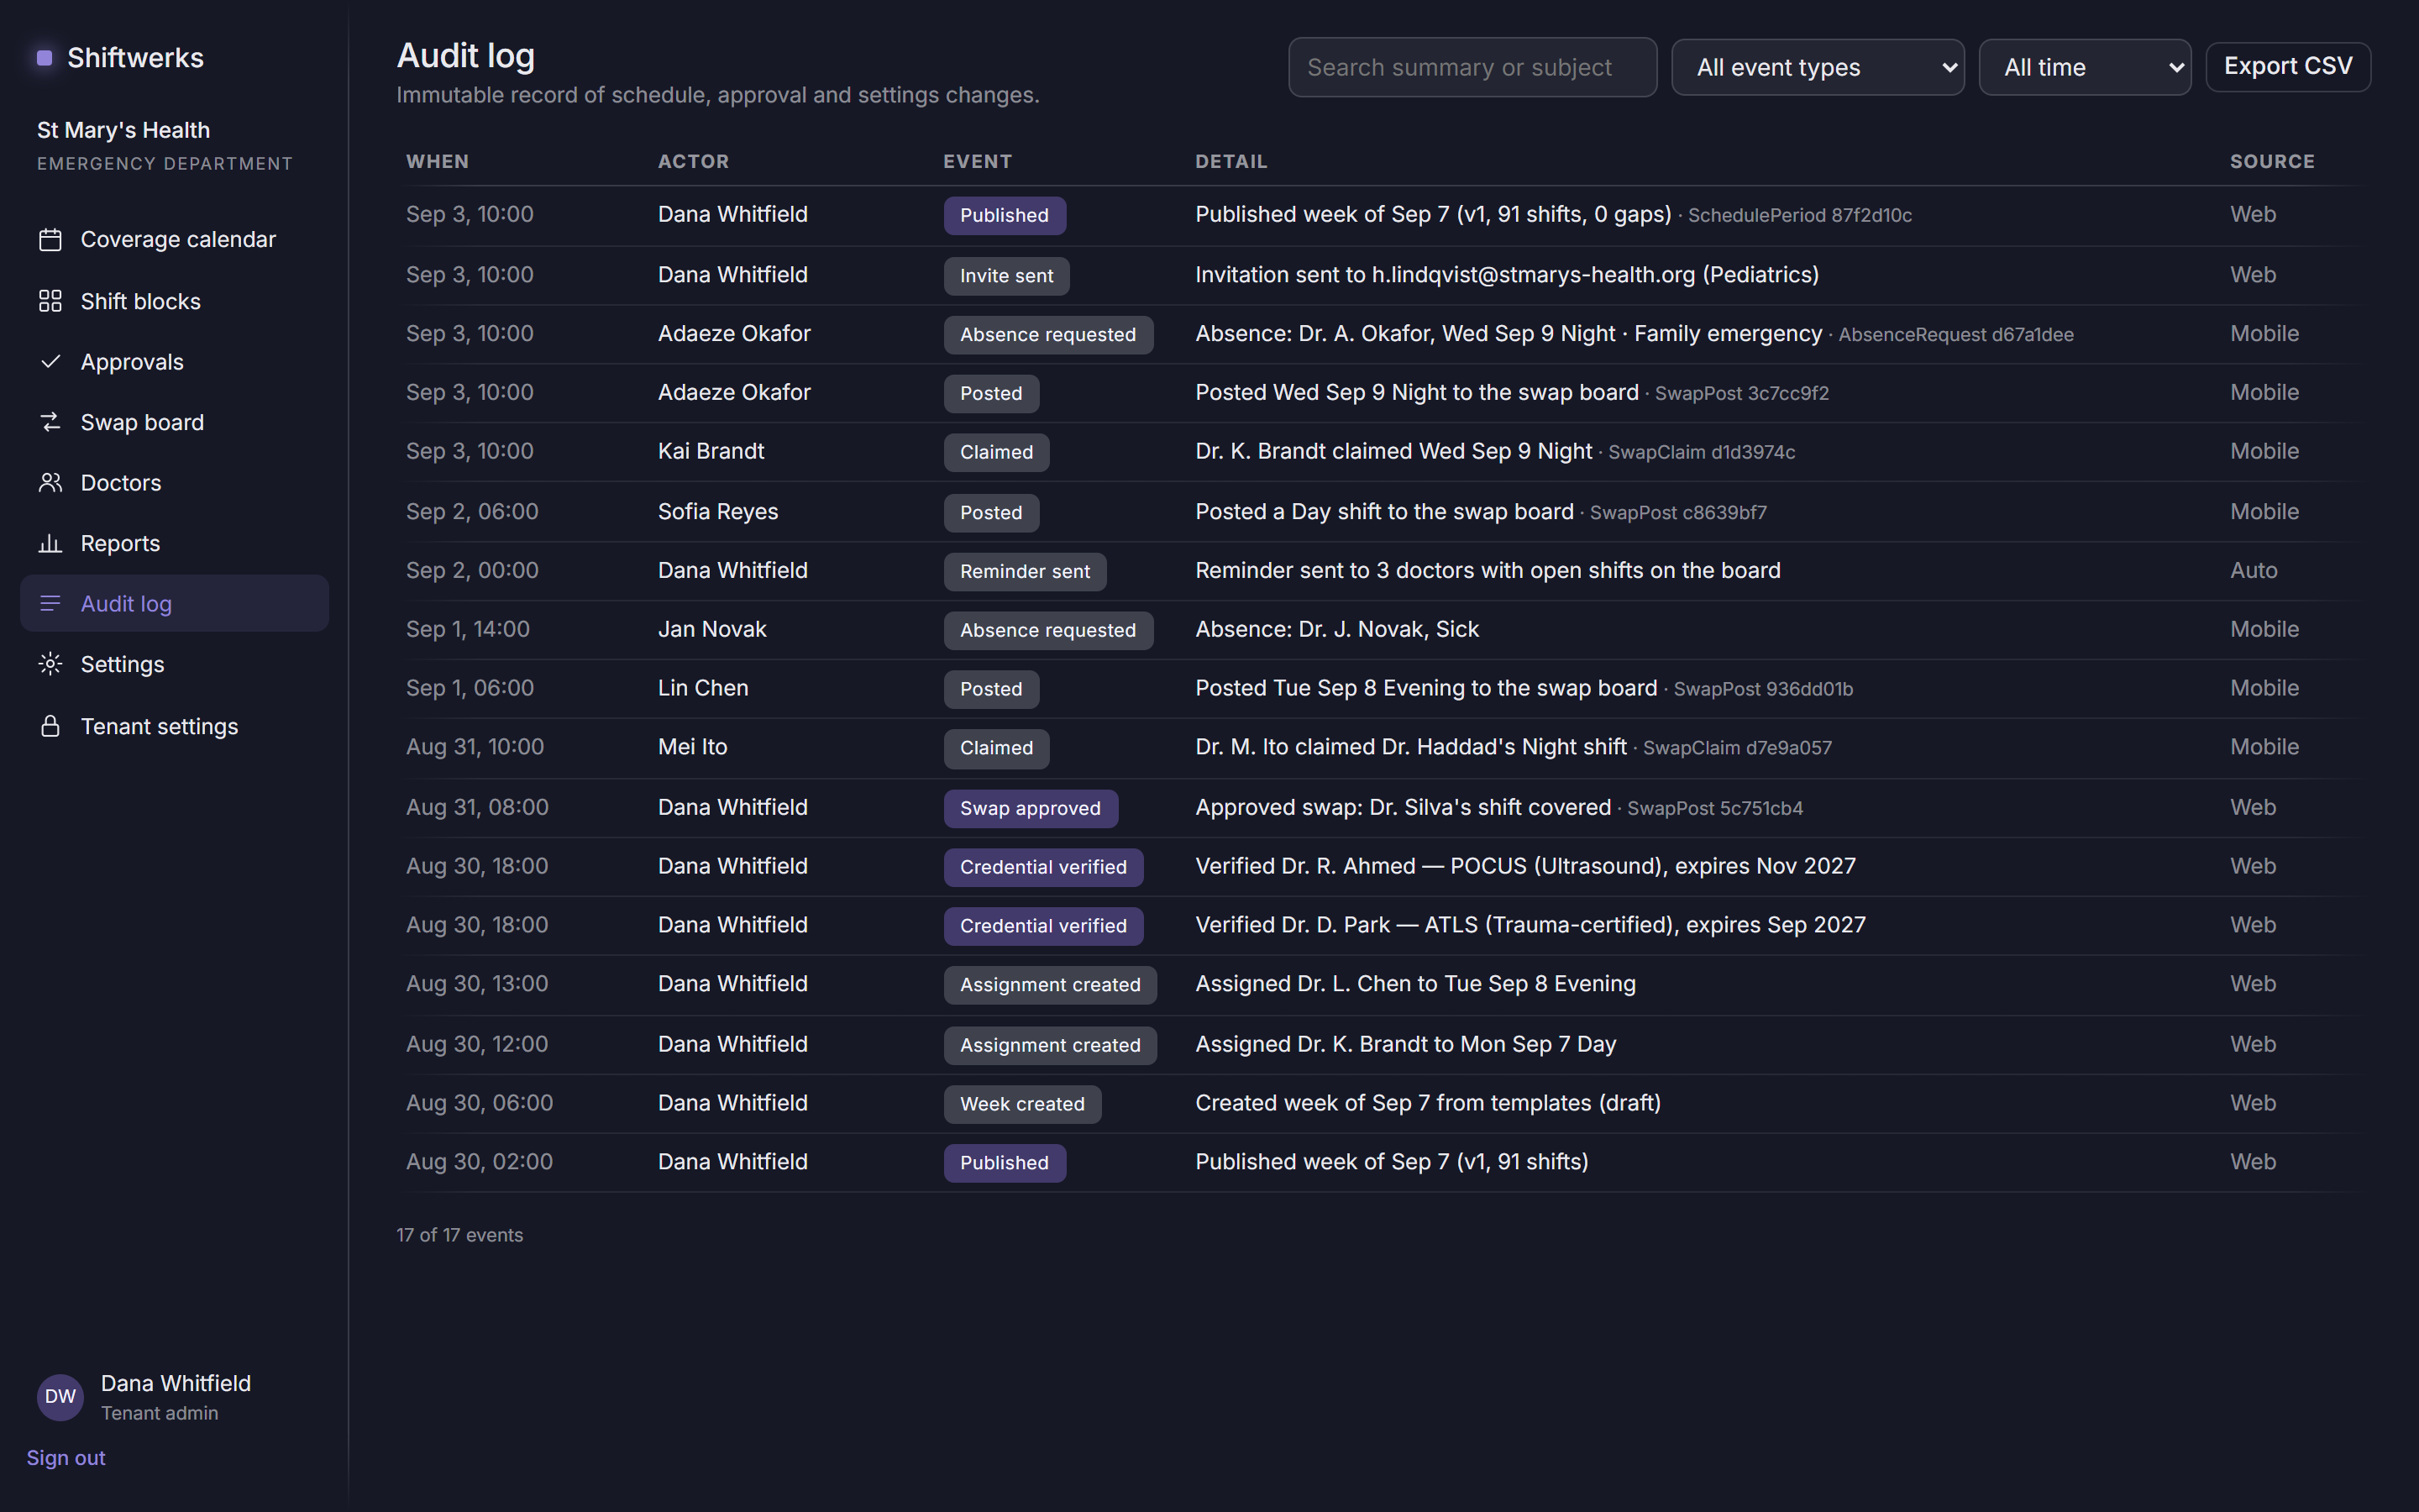The width and height of the screenshot is (2419, 1512).
Task: Click the DW user avatar
Action: click(60, 1397)
